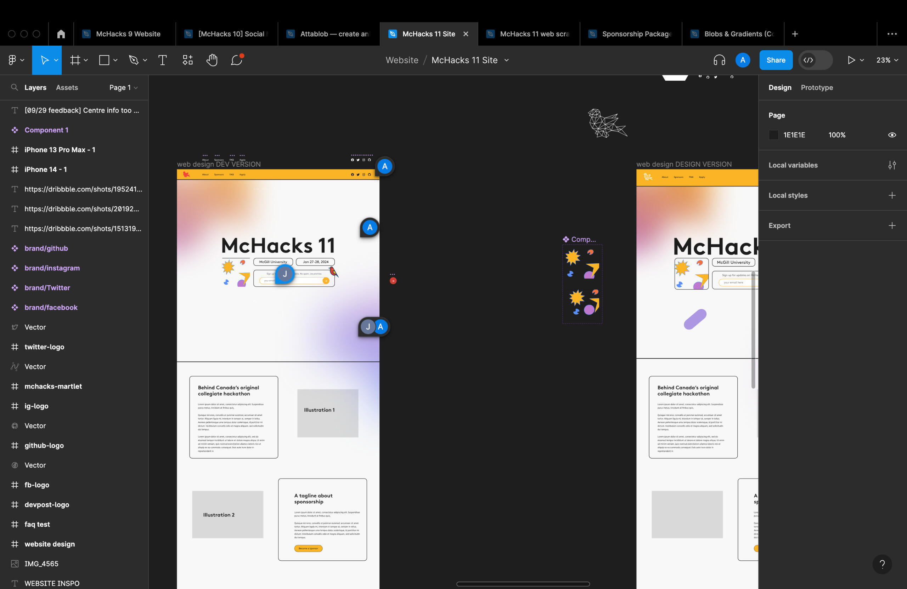907x589 pixels.
Task: Open the McHacks 11 Site file name dropdown
Action: click(x=507, y=60)
